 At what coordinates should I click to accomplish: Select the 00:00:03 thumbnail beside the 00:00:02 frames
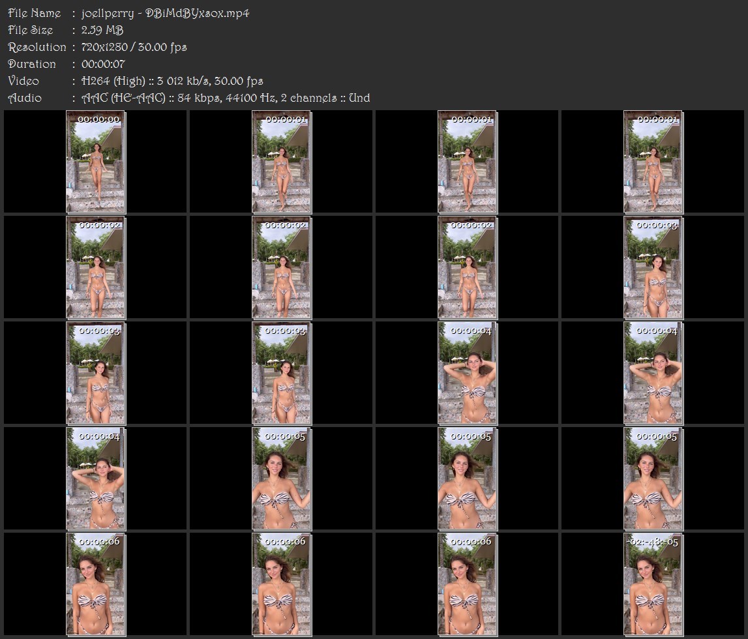(x=653, y=267)
